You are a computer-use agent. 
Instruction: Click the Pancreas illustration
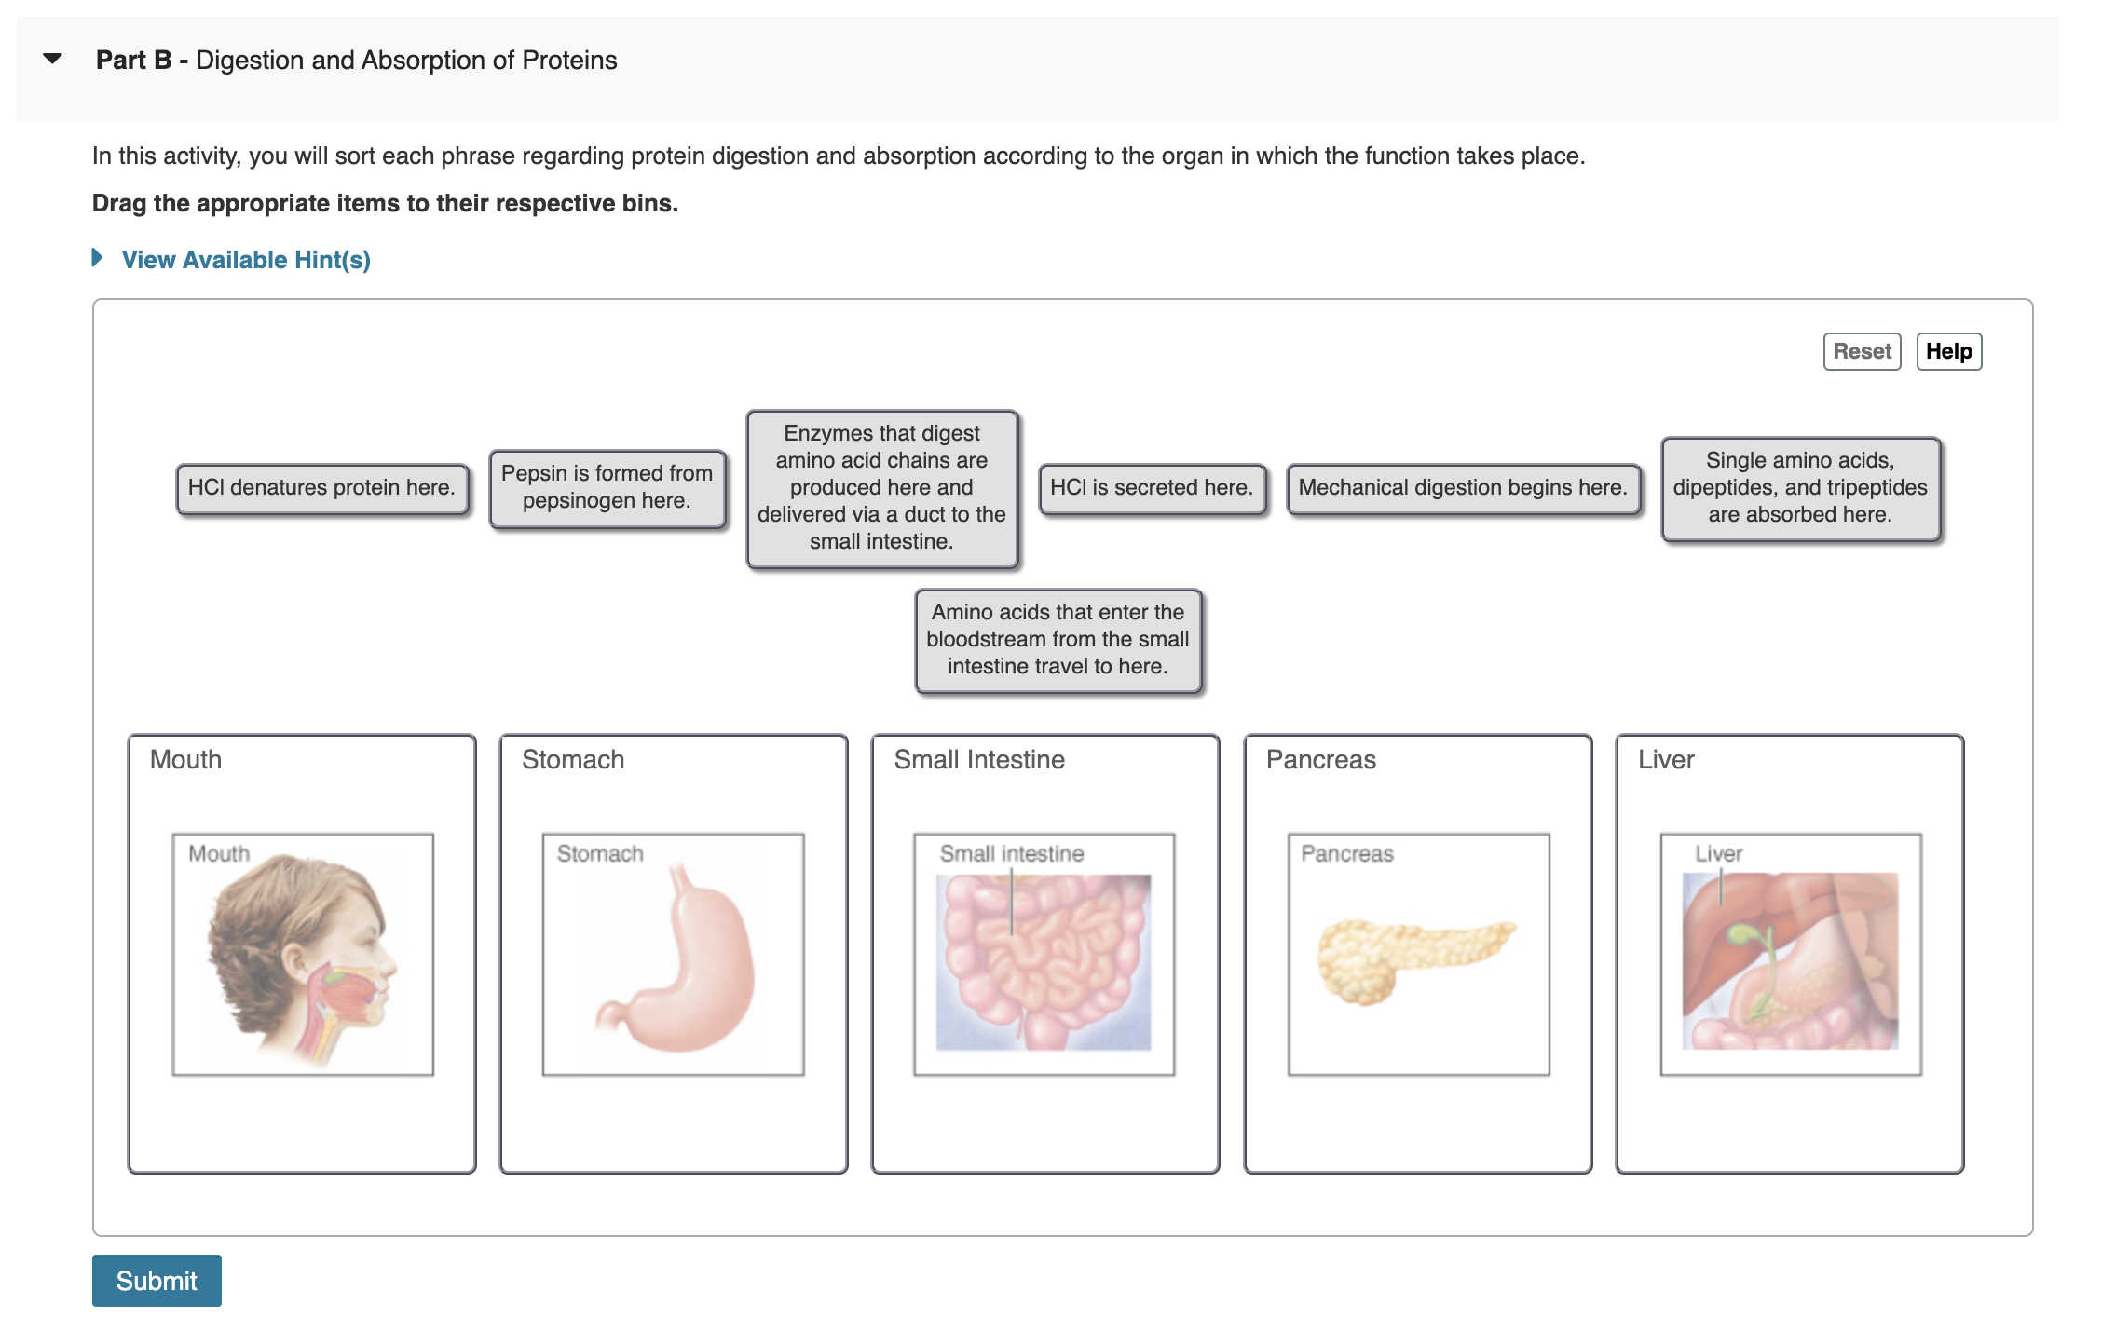click(x=1419, y=955)
